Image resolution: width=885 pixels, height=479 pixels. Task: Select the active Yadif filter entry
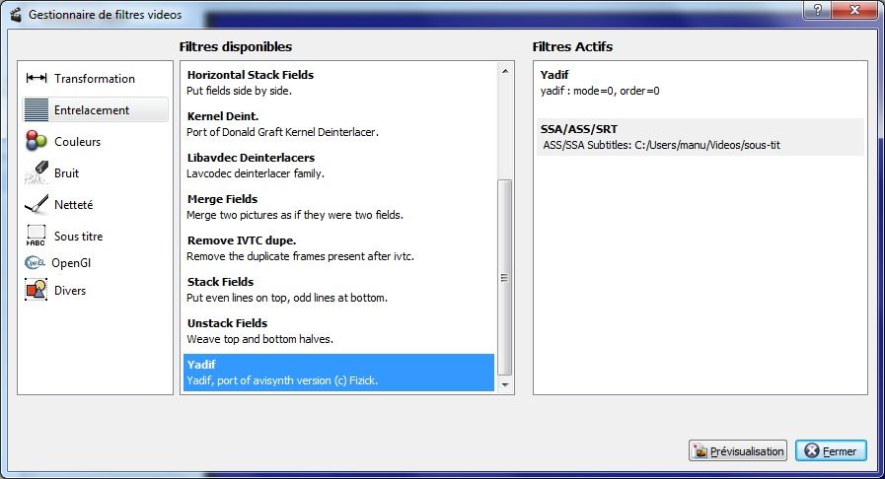click(700, 83)
